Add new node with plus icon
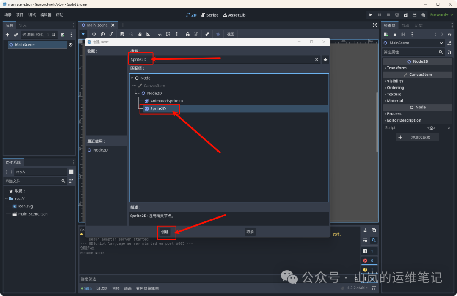 pos(7,35)
